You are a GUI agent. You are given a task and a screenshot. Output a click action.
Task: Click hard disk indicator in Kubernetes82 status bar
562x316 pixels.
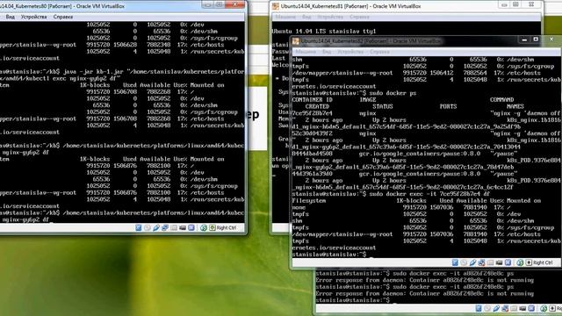click(455, 262)
